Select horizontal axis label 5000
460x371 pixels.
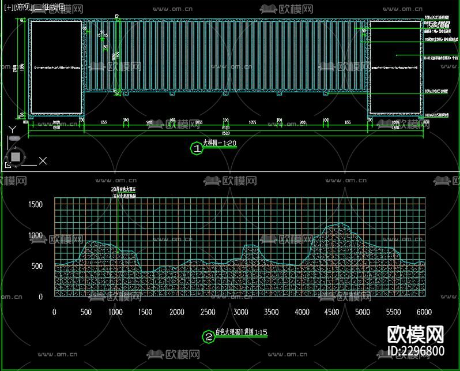(363, 312)
